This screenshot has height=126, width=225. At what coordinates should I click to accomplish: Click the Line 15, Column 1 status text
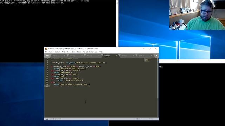[x=55, y=119]
